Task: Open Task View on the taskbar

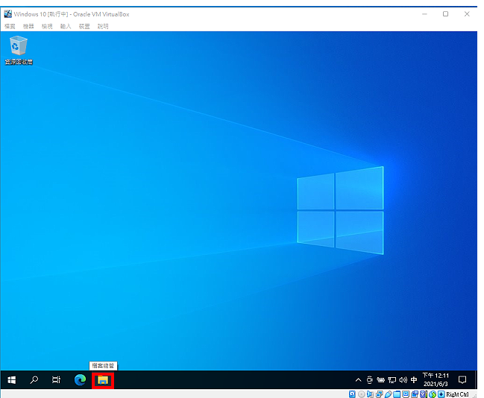Action: 56,380
